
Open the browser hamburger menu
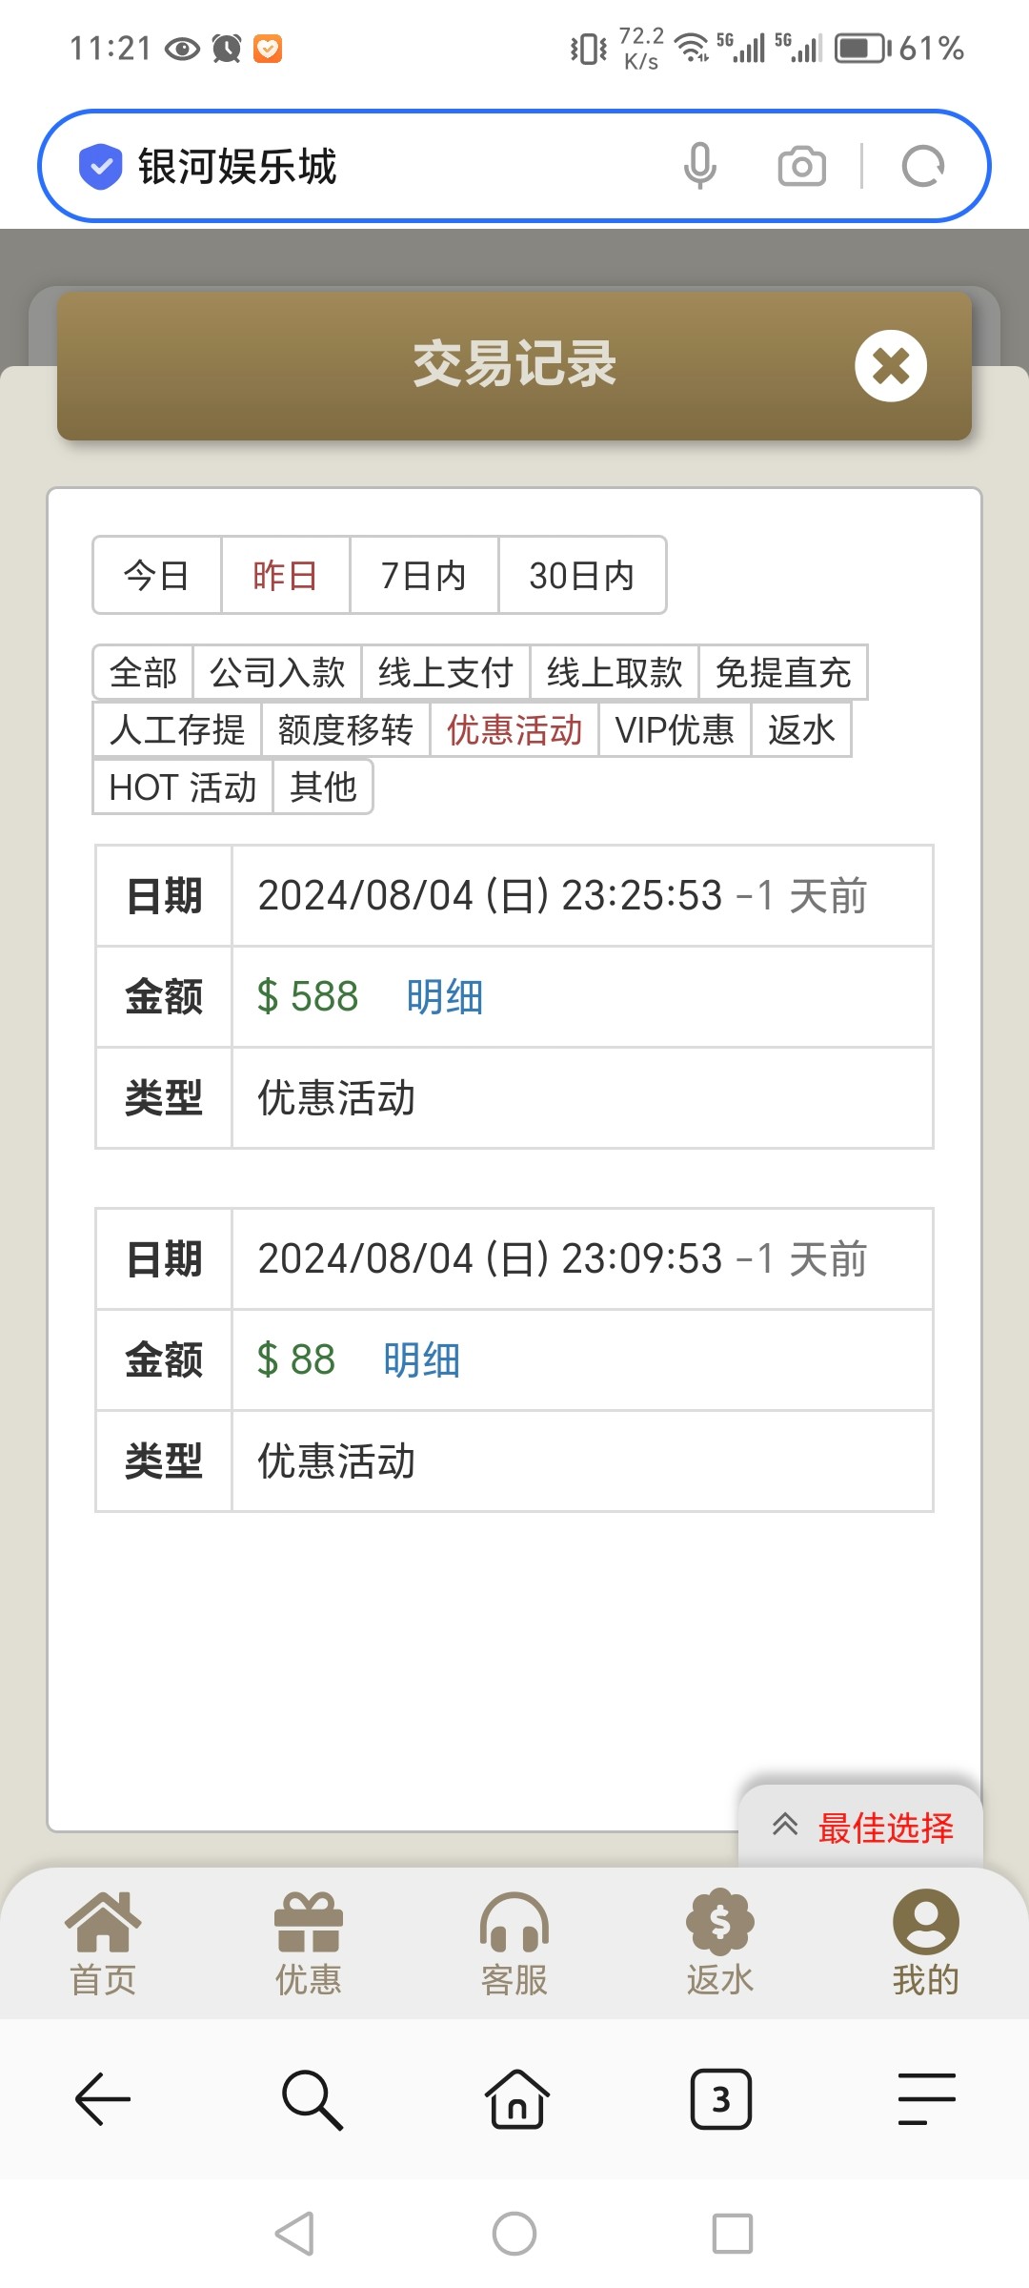tap(926, 2099)
